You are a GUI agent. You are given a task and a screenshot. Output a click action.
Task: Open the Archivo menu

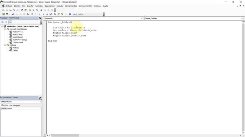[x=9, y=6]
